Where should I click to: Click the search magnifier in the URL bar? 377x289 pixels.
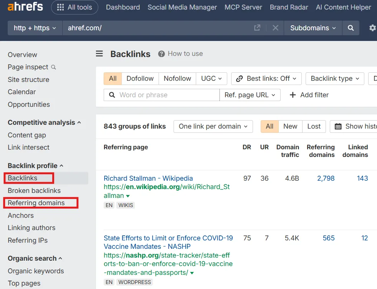click(x=351, y=28)
